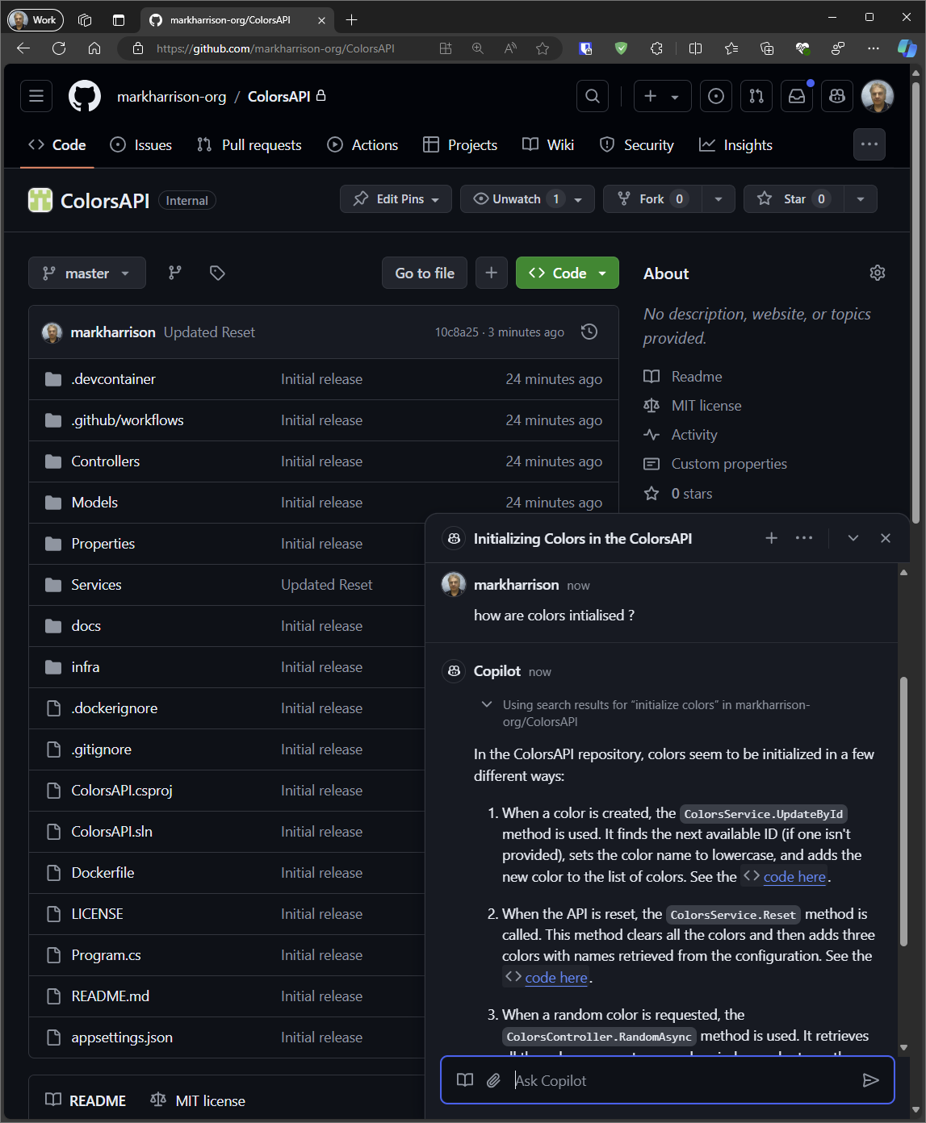Open the branches icon next to master

tap(175, 273)
